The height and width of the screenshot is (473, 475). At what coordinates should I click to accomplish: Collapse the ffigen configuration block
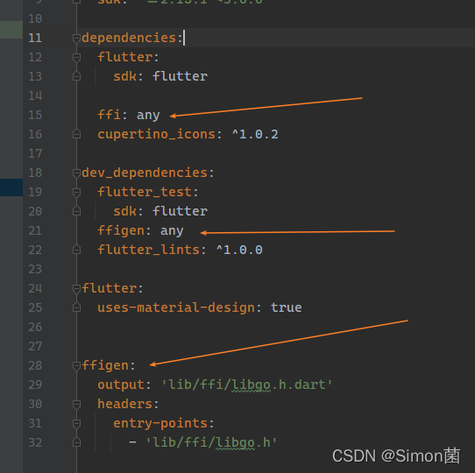coord(76,366)
